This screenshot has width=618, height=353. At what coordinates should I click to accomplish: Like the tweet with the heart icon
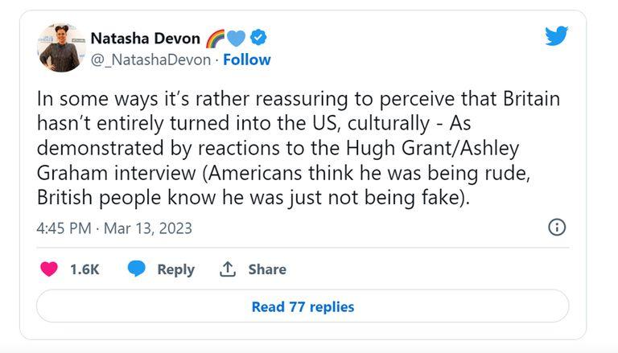[49, 269]
